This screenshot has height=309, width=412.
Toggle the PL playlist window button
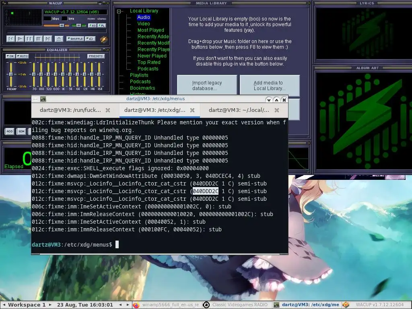[x=102, y=25]
